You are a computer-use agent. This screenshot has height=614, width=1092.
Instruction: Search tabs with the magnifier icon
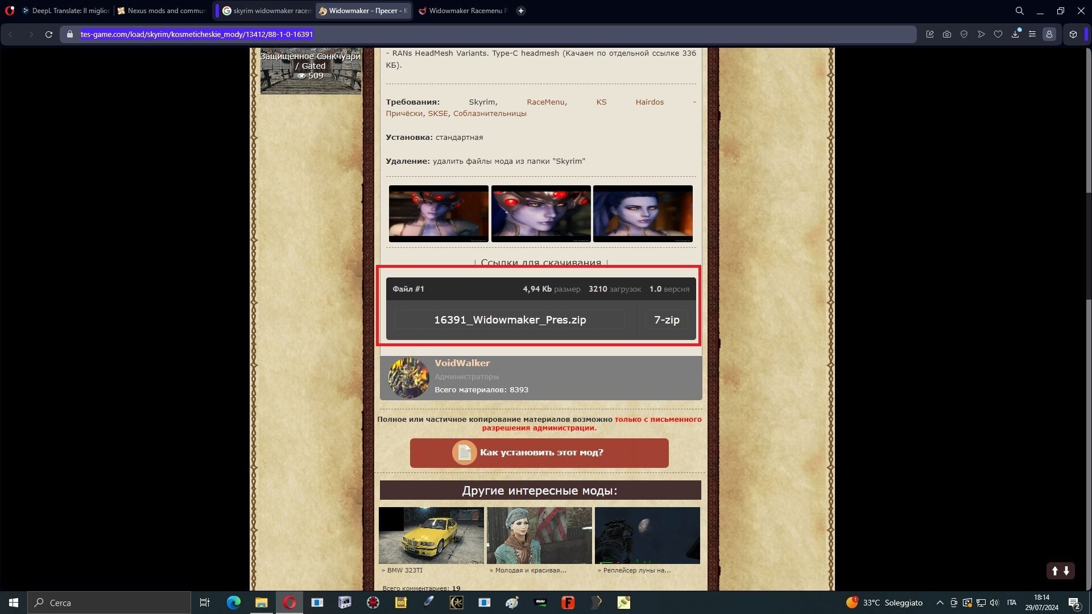click(x=1020, y=11)
